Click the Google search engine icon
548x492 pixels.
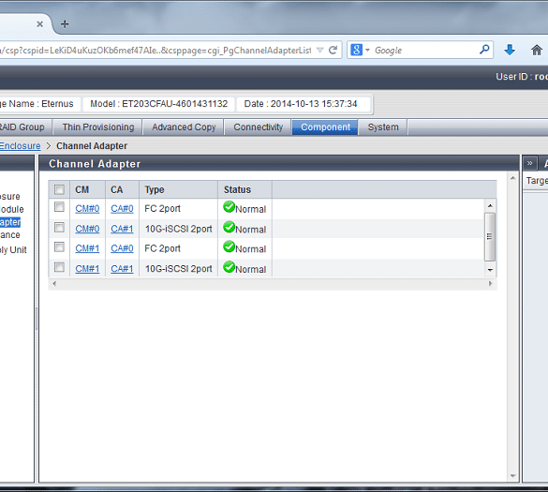pyautogui.click(x=356, y=50)
